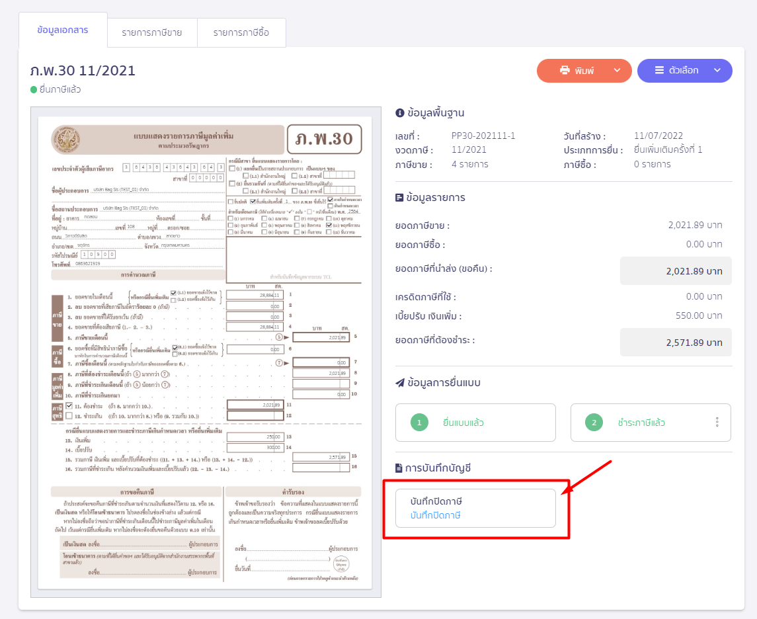Click the three-dot menu on ชำระภาษีแล้ว card
757x619 pixels.
(717, 423)
